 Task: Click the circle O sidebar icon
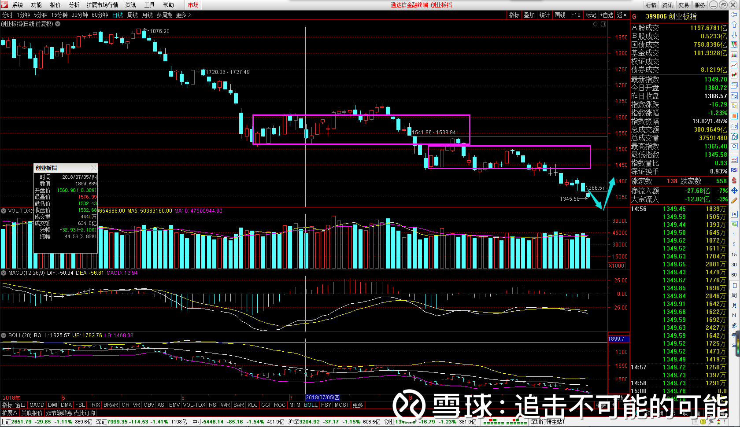coord(734,147)
